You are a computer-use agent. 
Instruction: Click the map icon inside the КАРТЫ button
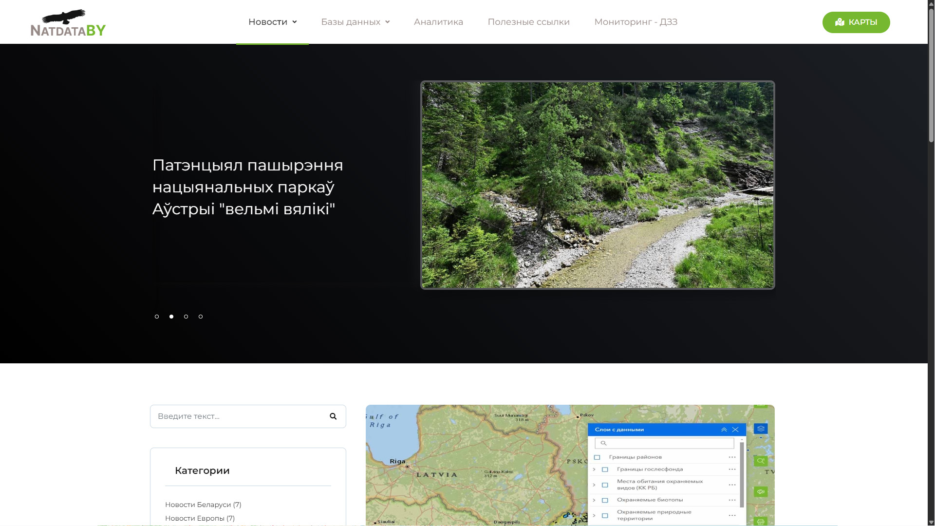840,22
